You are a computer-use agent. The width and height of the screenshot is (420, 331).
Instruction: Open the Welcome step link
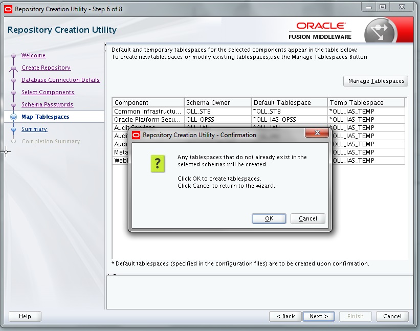pyautogui.click(x=33, y=55)
